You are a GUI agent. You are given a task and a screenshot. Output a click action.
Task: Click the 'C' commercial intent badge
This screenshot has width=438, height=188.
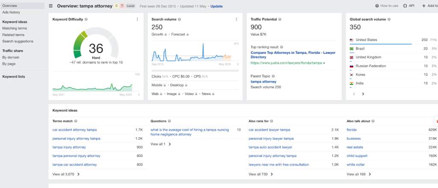[116, 6]
